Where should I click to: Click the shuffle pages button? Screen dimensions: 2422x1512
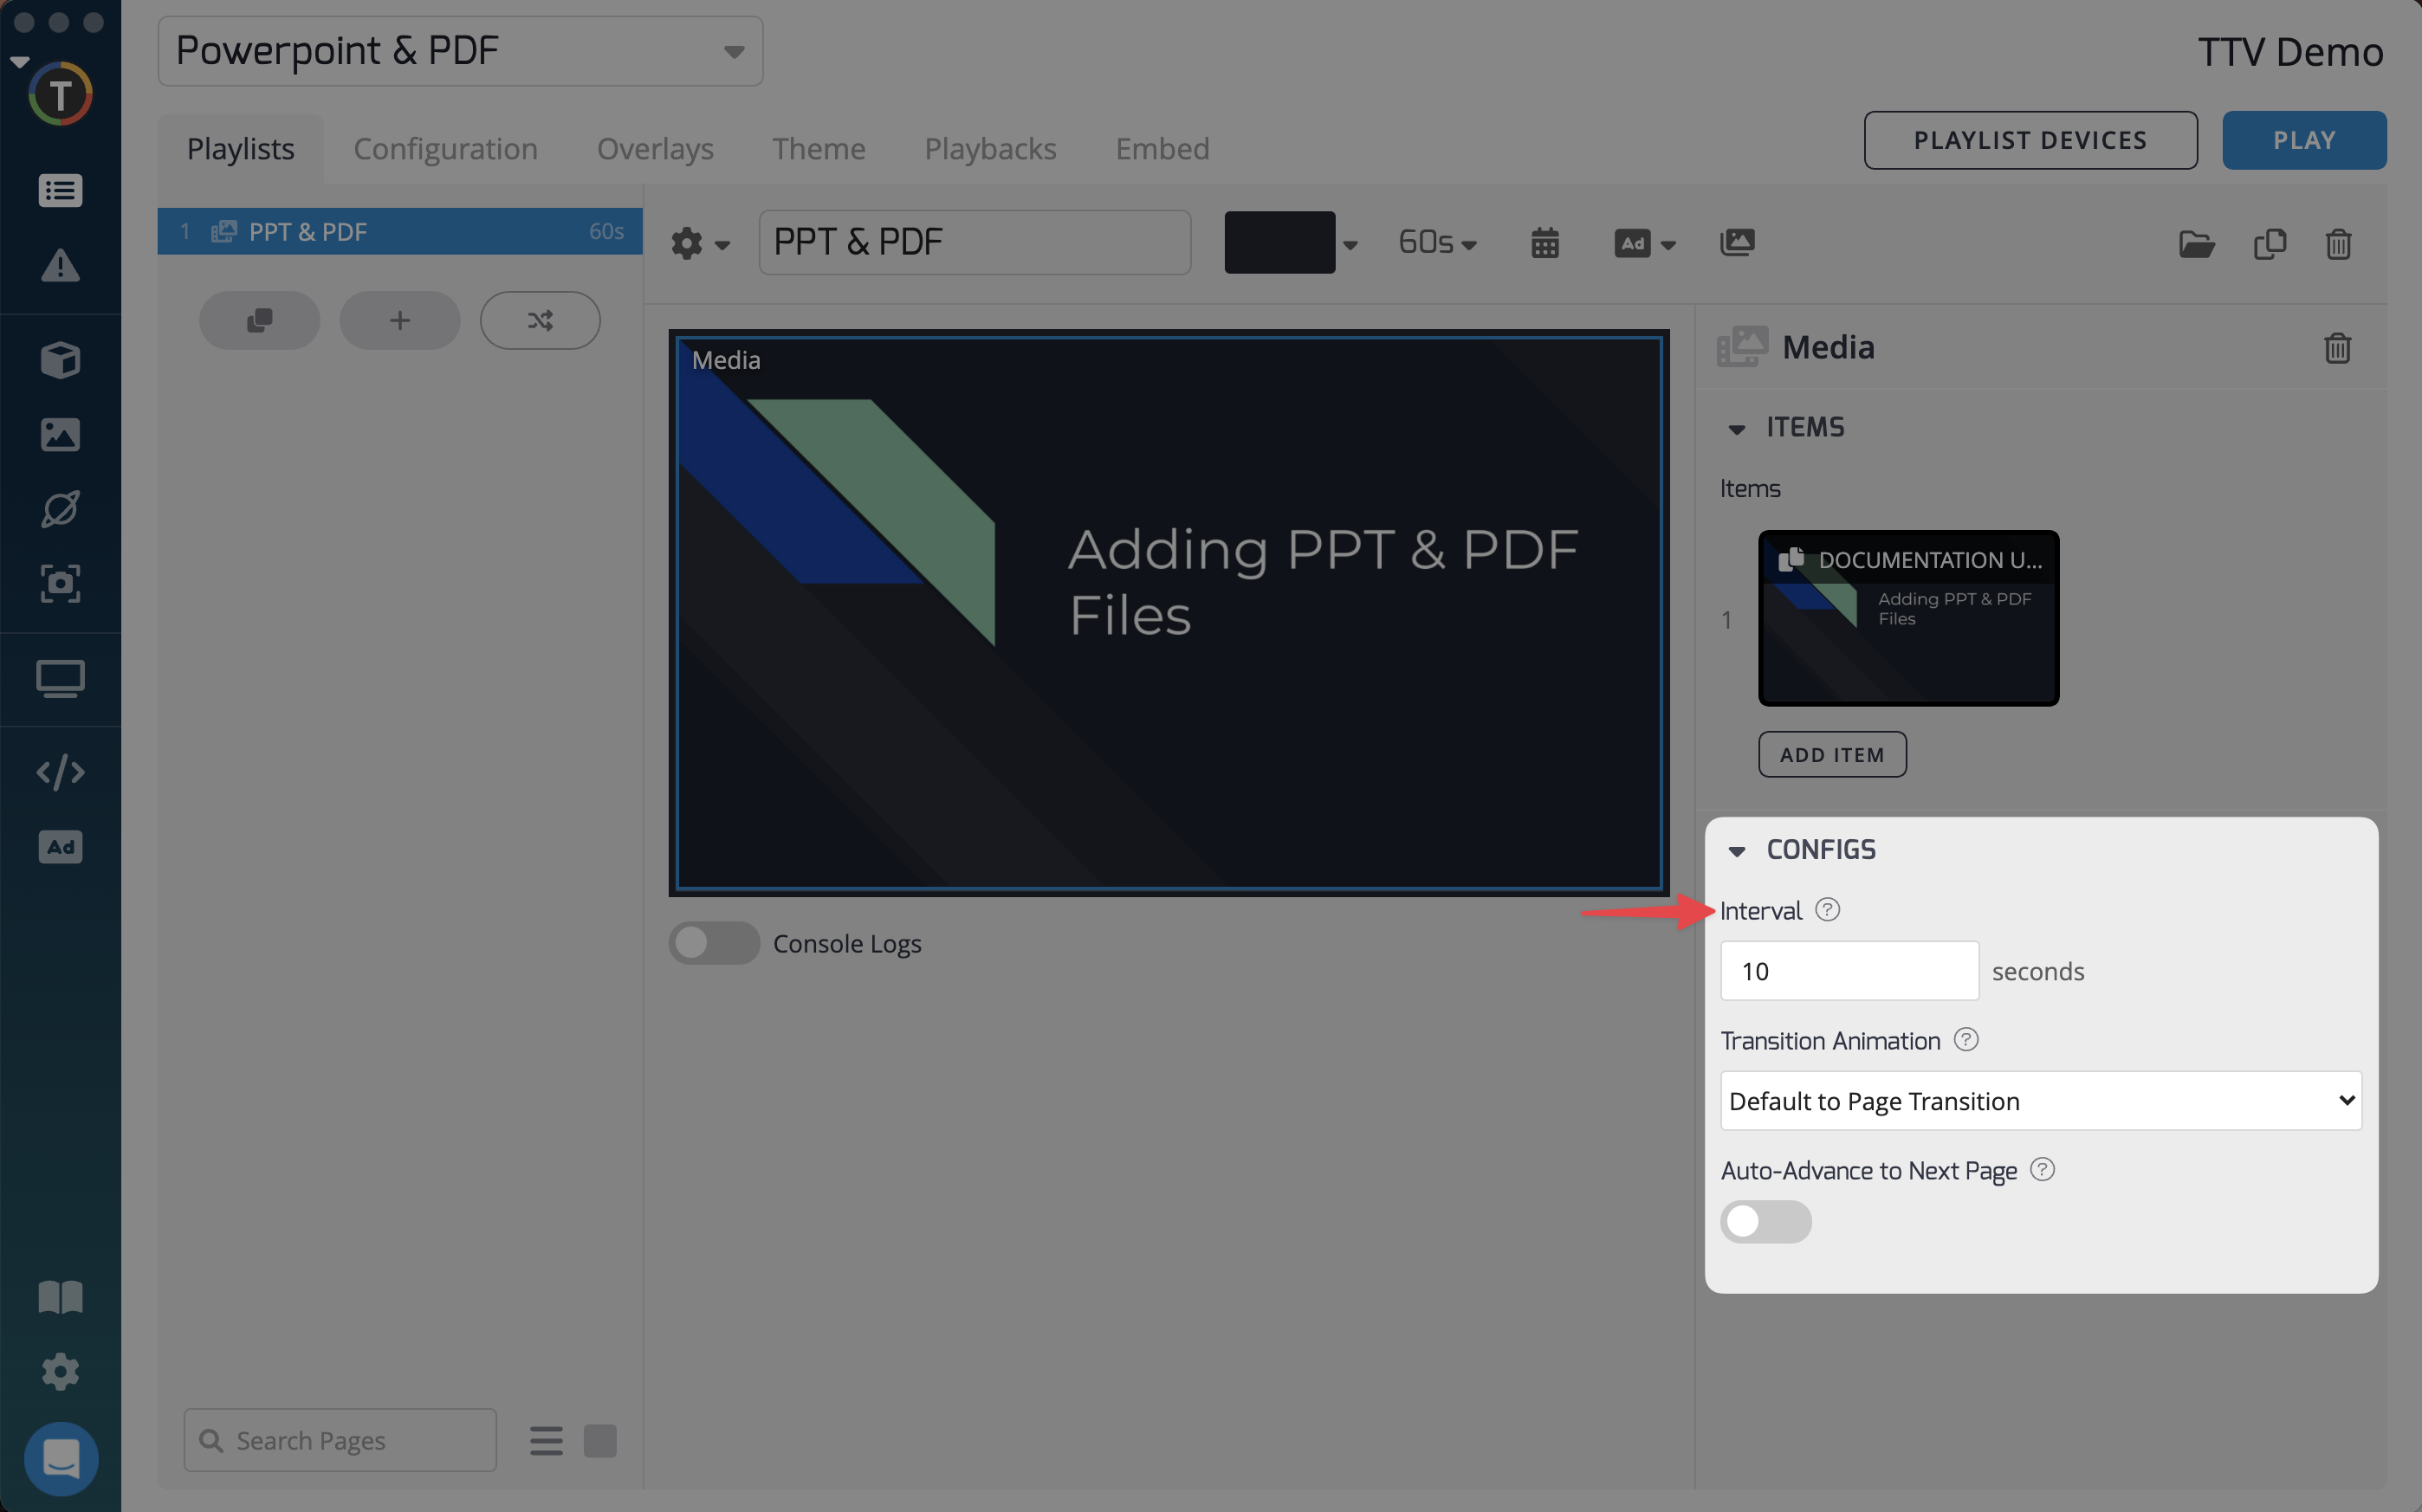pos(540,320)
